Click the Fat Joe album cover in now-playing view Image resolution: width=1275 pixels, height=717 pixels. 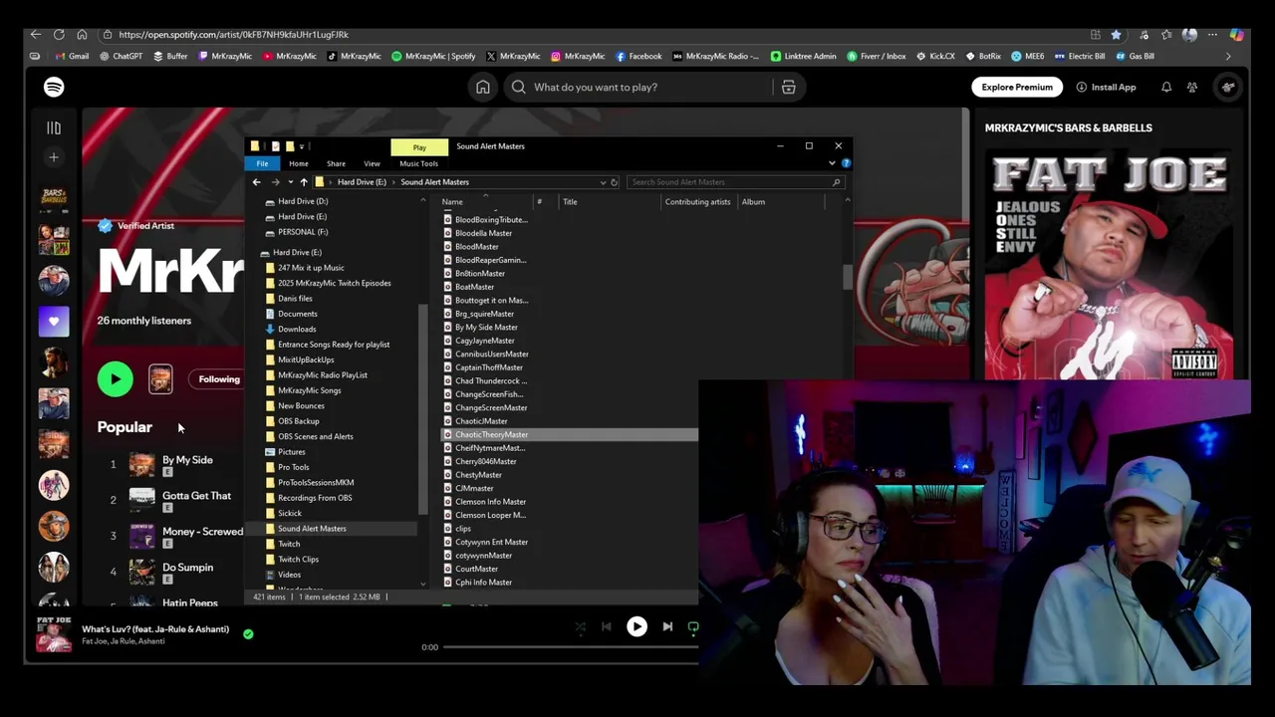coord(1109,265)
